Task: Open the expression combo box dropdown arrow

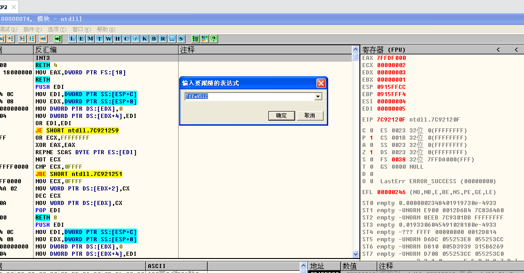Action: click(x=318, y=97)
